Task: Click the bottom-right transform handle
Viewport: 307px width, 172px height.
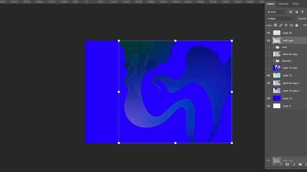Action: point(232,143)
